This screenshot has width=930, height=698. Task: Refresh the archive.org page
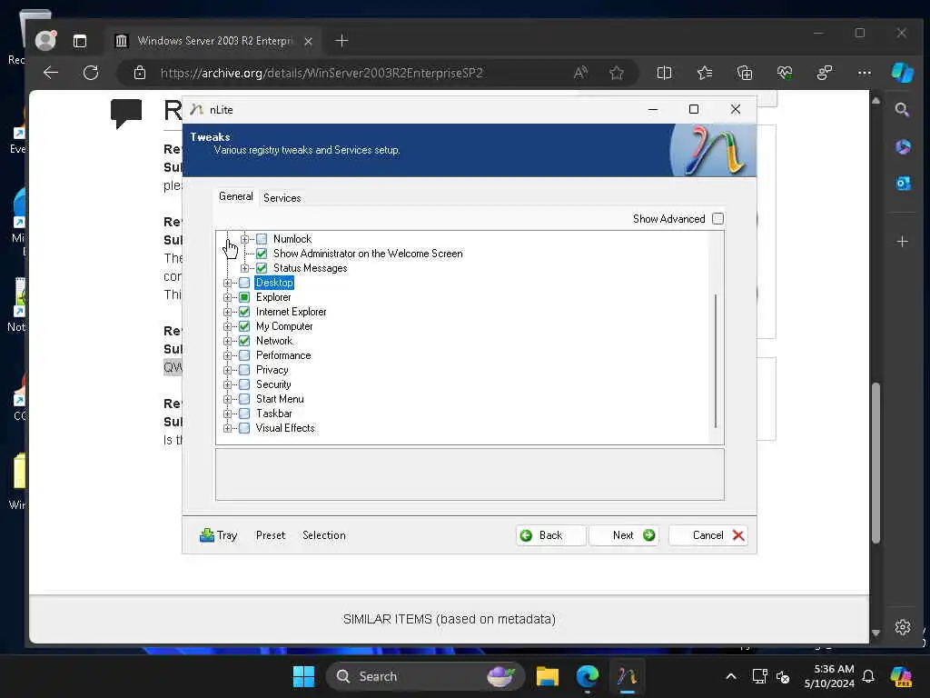tap(91, 73)
